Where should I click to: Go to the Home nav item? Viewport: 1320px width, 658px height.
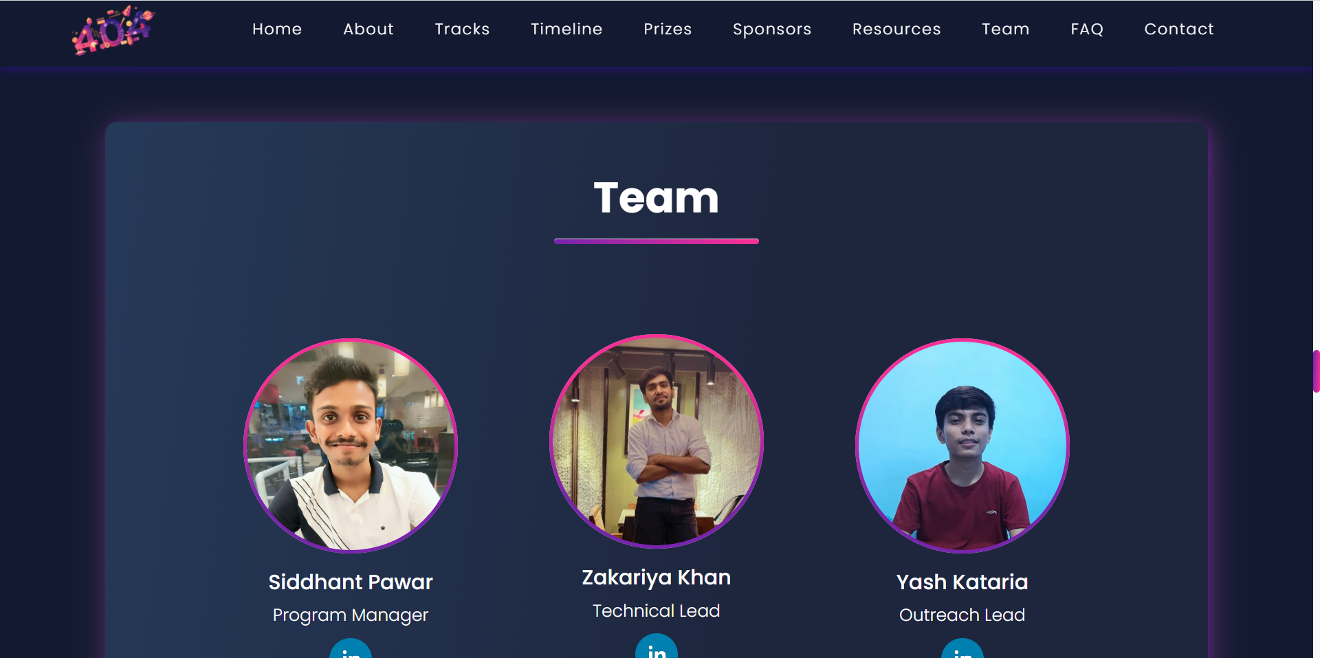277,29
